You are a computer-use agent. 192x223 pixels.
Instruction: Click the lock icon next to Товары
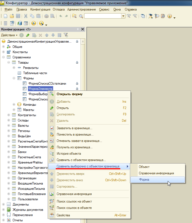point(77,63)
